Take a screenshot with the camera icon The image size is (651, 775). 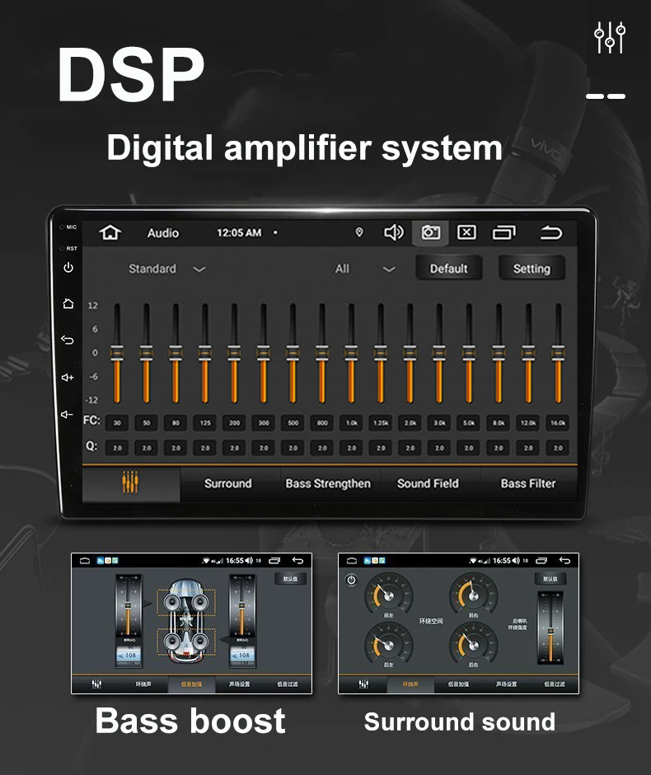[x=430, y=232]
